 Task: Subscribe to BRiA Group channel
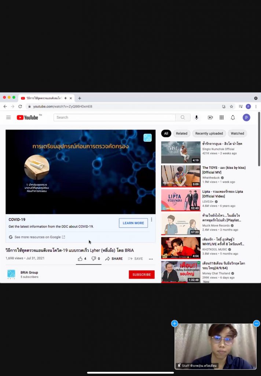(141, 275)
